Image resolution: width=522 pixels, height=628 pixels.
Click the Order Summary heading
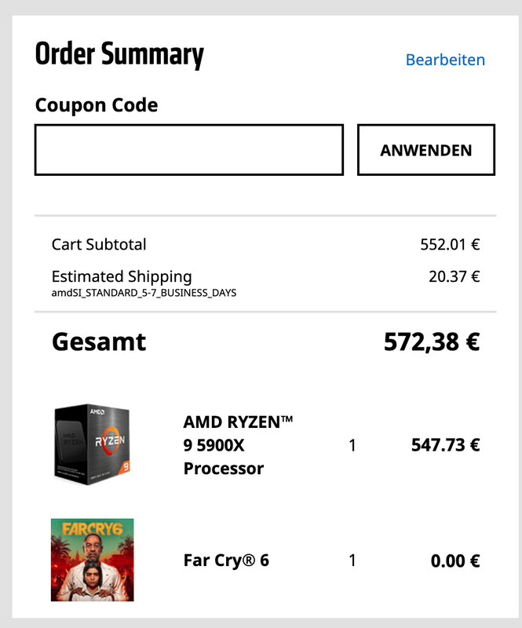[x=119, y=55]
